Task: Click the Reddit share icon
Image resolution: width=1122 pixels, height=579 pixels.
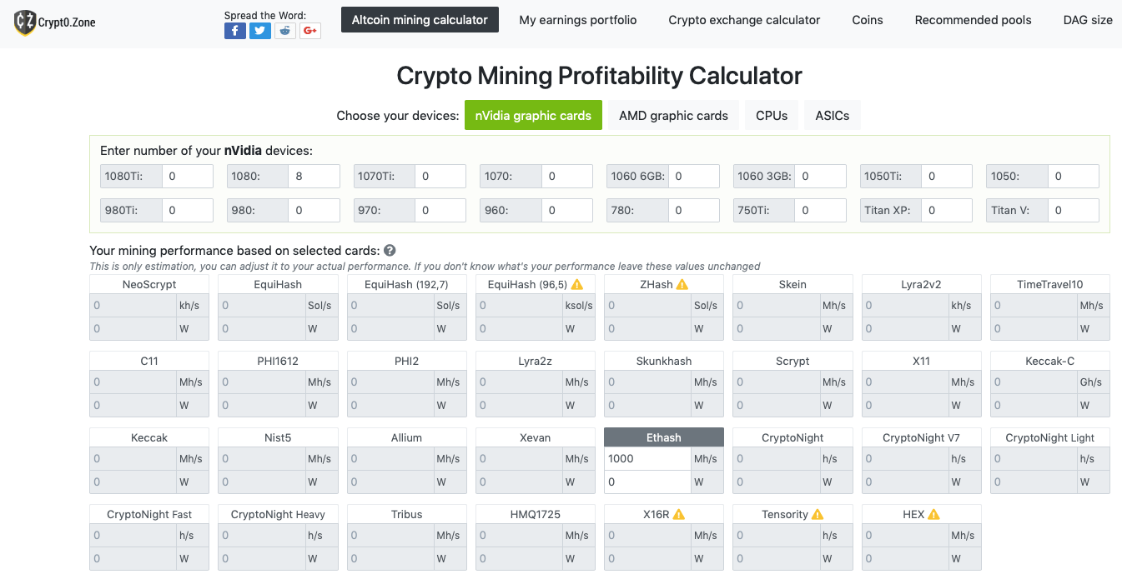Action: 285,31
